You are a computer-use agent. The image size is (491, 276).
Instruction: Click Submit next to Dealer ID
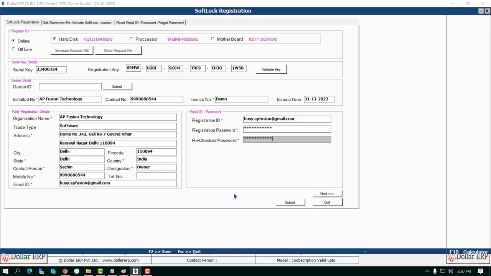pyautogui.click(x=117, y=87)
